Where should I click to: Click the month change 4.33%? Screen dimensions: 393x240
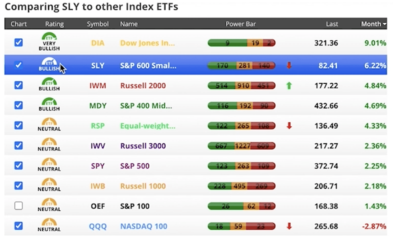click(375, 126)
